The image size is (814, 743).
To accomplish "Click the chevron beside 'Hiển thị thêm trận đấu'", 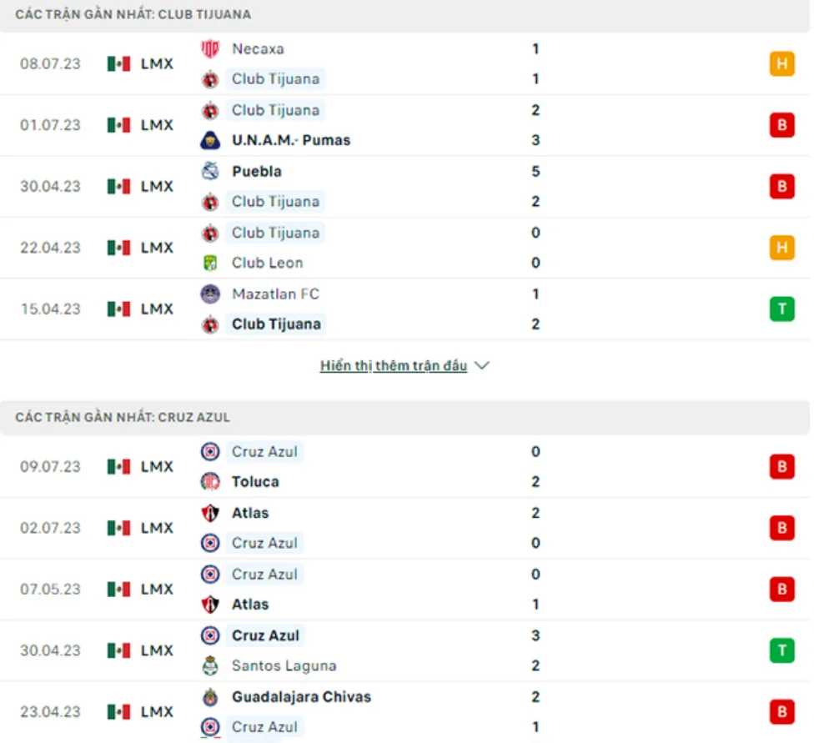I will 481,366.
